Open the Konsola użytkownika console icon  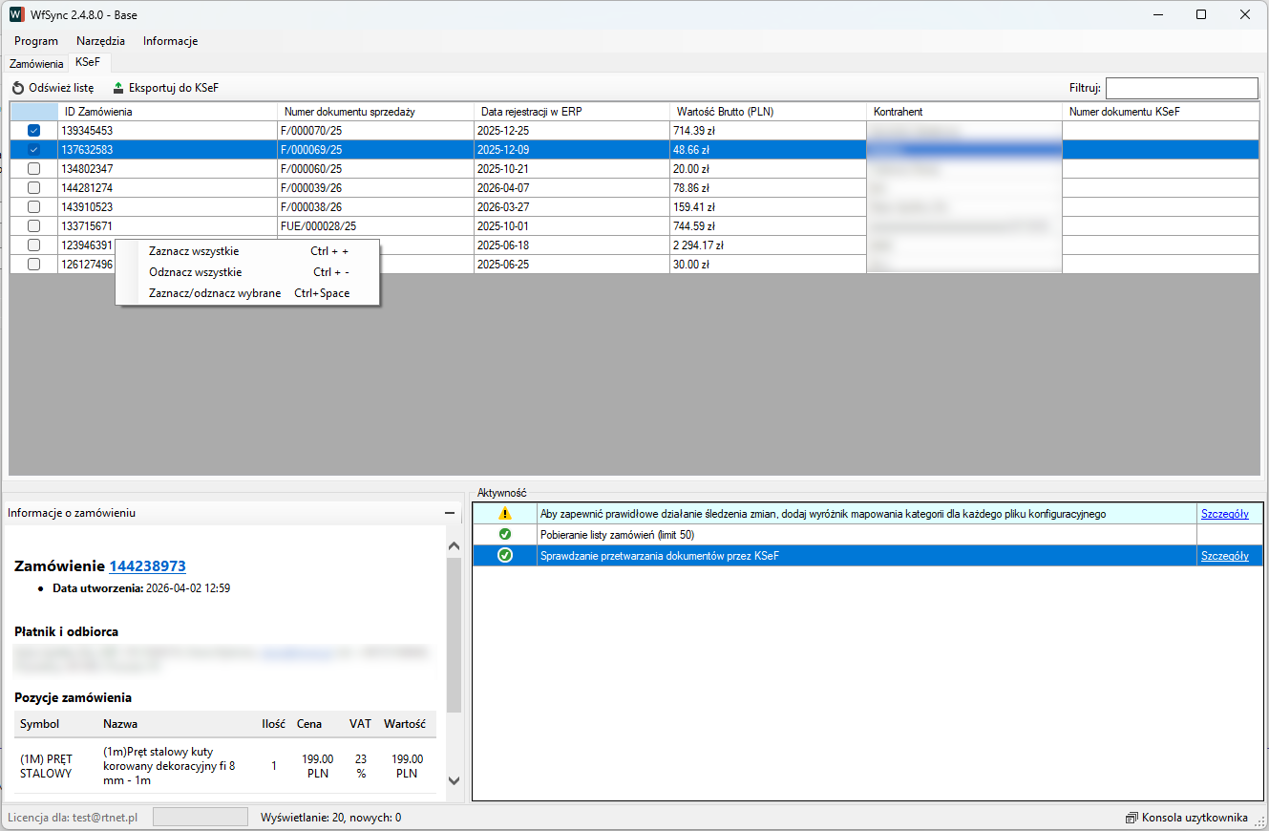tap(1132, 818)
